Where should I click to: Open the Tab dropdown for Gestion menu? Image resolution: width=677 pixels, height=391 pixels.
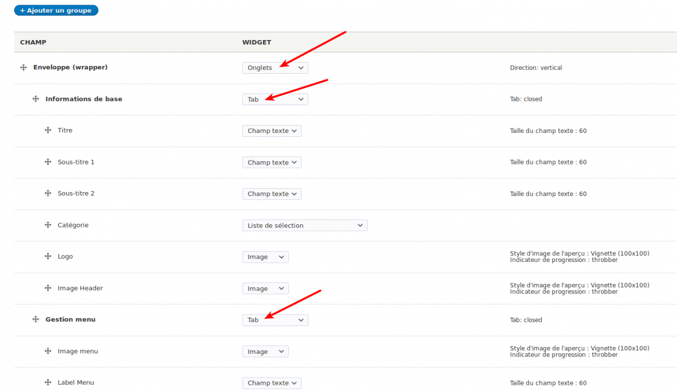click(275, 321)
